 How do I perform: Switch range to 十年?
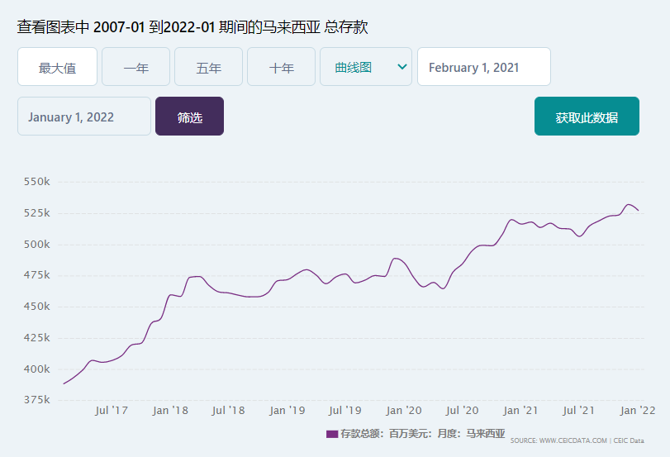(281, 67)
